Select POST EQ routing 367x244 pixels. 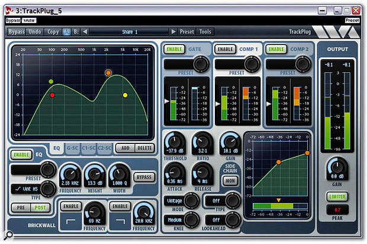tap(40, 207)
